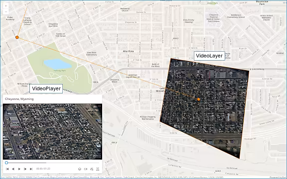Click the Mountview Park label
287x179 pixels.
(262, 2)
